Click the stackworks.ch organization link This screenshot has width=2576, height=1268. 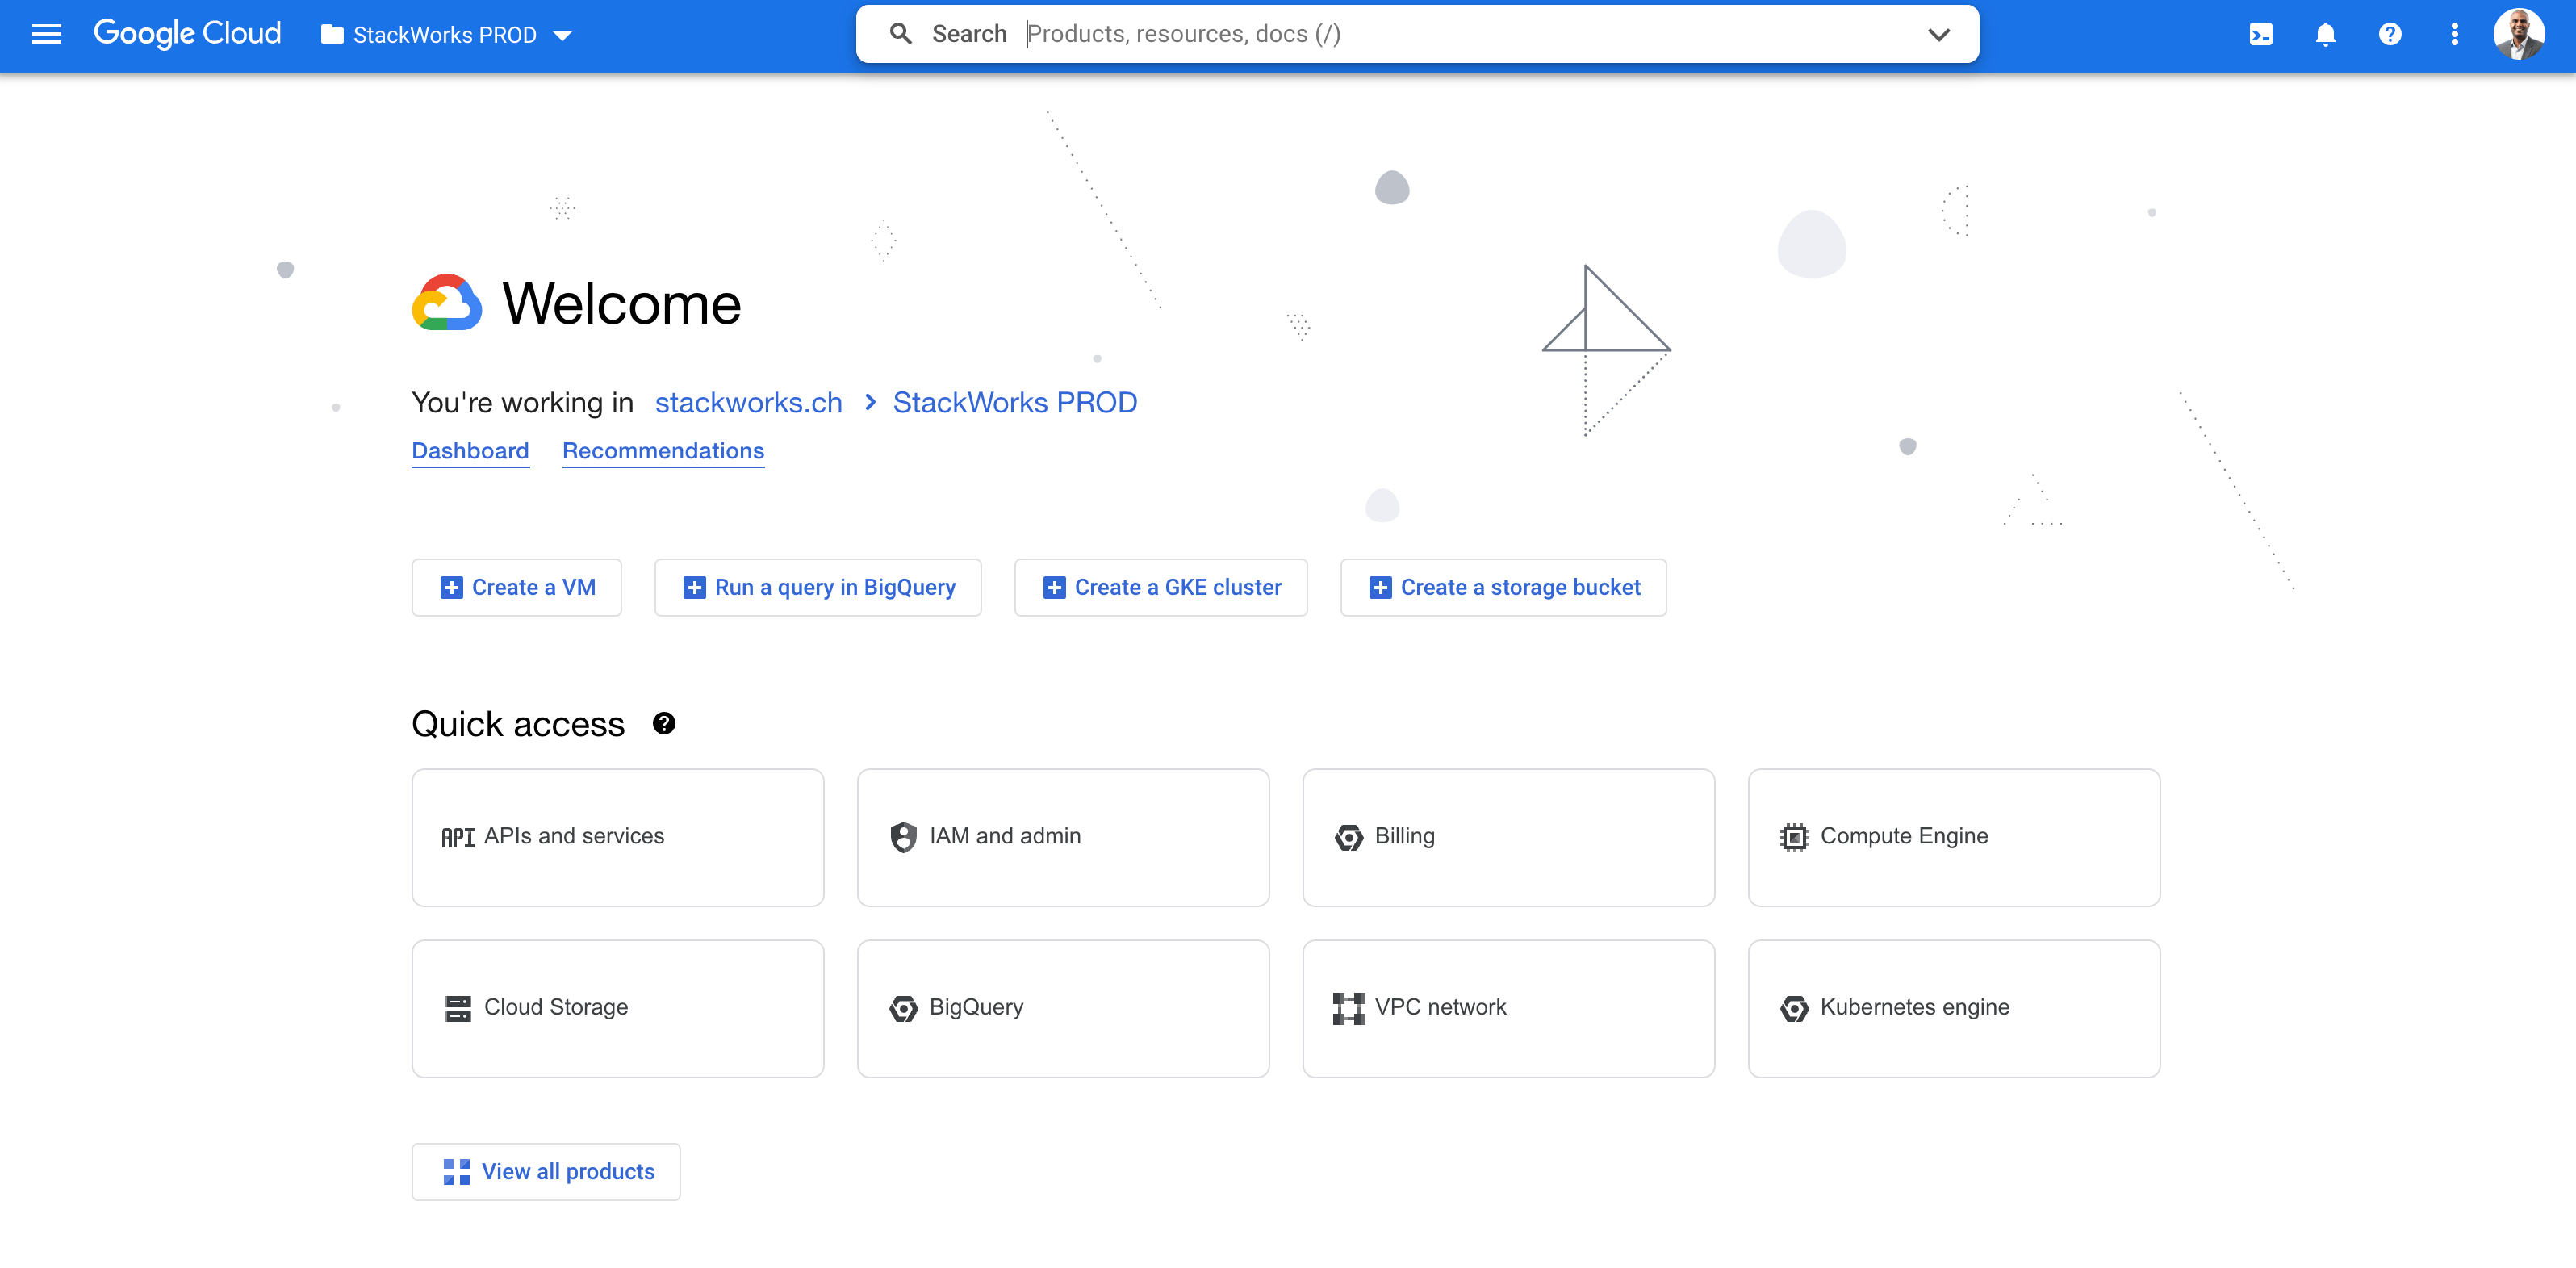point(748,402)
